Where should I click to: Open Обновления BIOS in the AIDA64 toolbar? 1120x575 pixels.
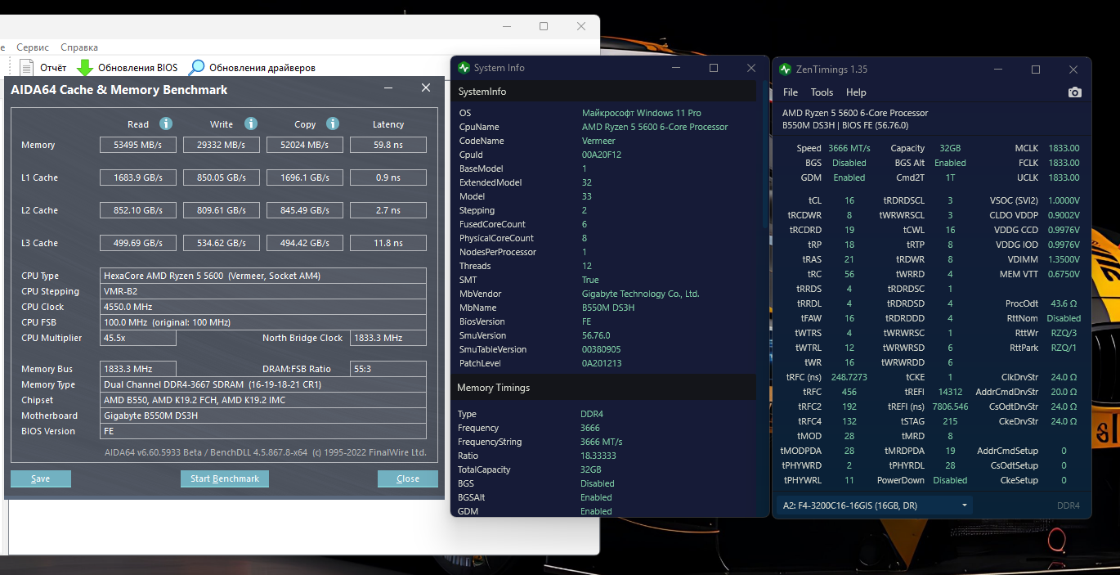point(137,68)
